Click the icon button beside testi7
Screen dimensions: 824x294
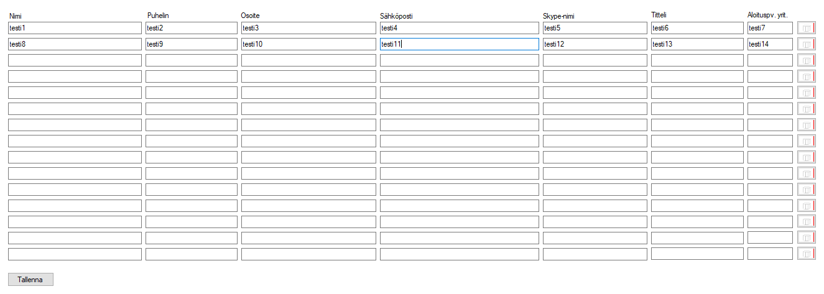click(806, 28)
